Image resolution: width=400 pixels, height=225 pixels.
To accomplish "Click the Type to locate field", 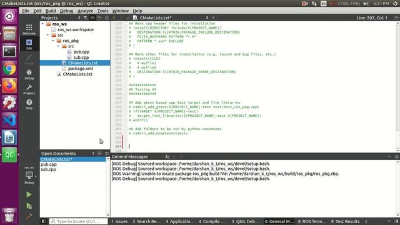I will coord(78,221).
